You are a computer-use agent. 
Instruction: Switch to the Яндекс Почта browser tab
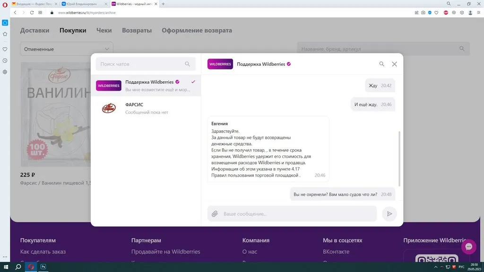coord(34,4)
